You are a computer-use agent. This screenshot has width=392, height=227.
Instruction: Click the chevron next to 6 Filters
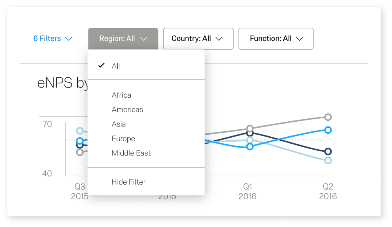(x=69, y=39)
